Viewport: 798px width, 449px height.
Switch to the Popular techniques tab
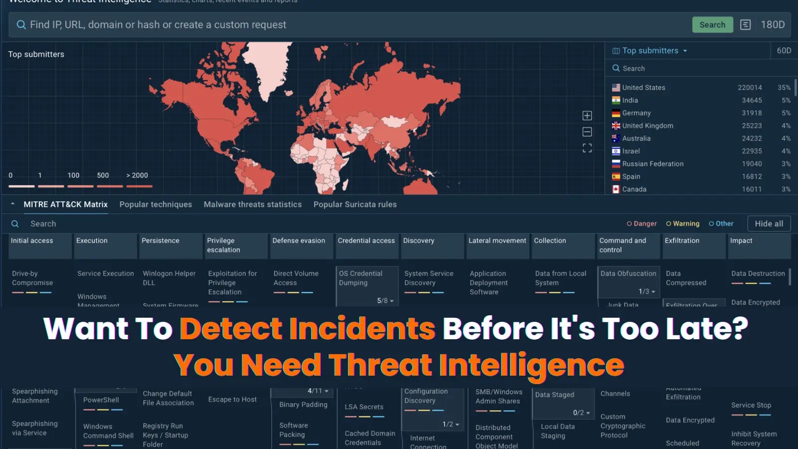[156, 204]
